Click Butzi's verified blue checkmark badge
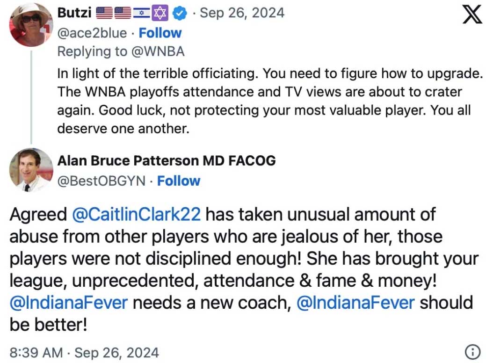 click(x=180, y=13)
